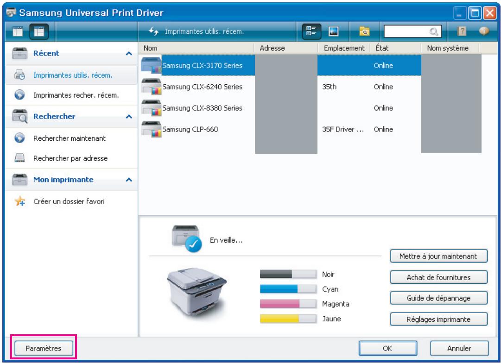Click the Imprimantes utilis. récem. sidebar icon
501x363 pixels.
click(19, 75)
